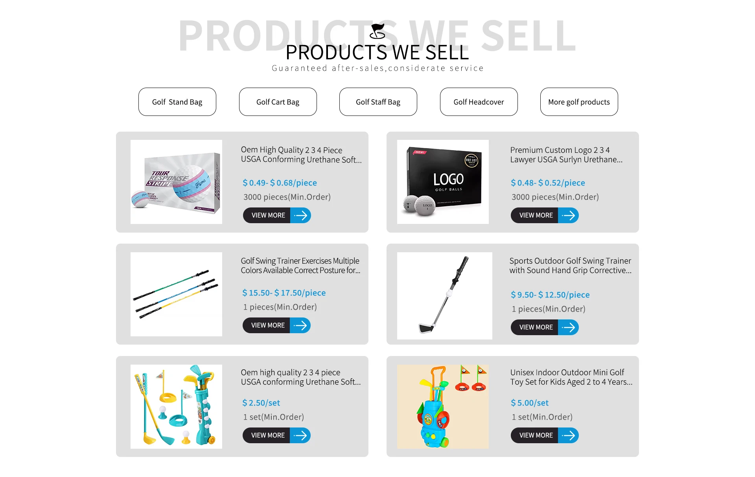Open the black LOGO golf balls box image
Screen dimensions: 755x477
443,182
